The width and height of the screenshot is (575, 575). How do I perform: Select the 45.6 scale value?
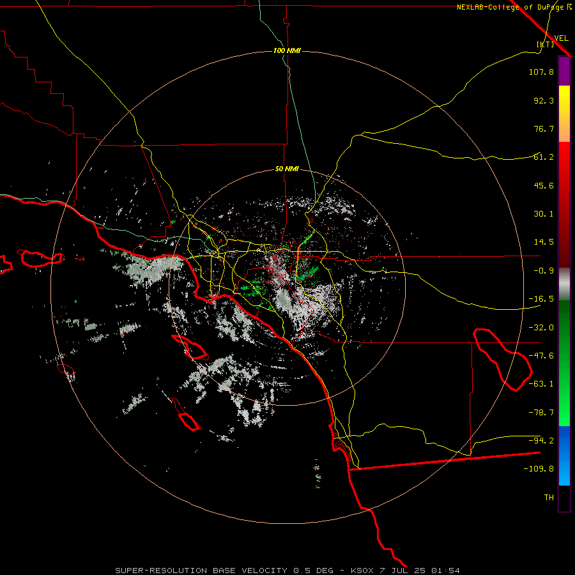pyautogui.click(x=544, y=185)
